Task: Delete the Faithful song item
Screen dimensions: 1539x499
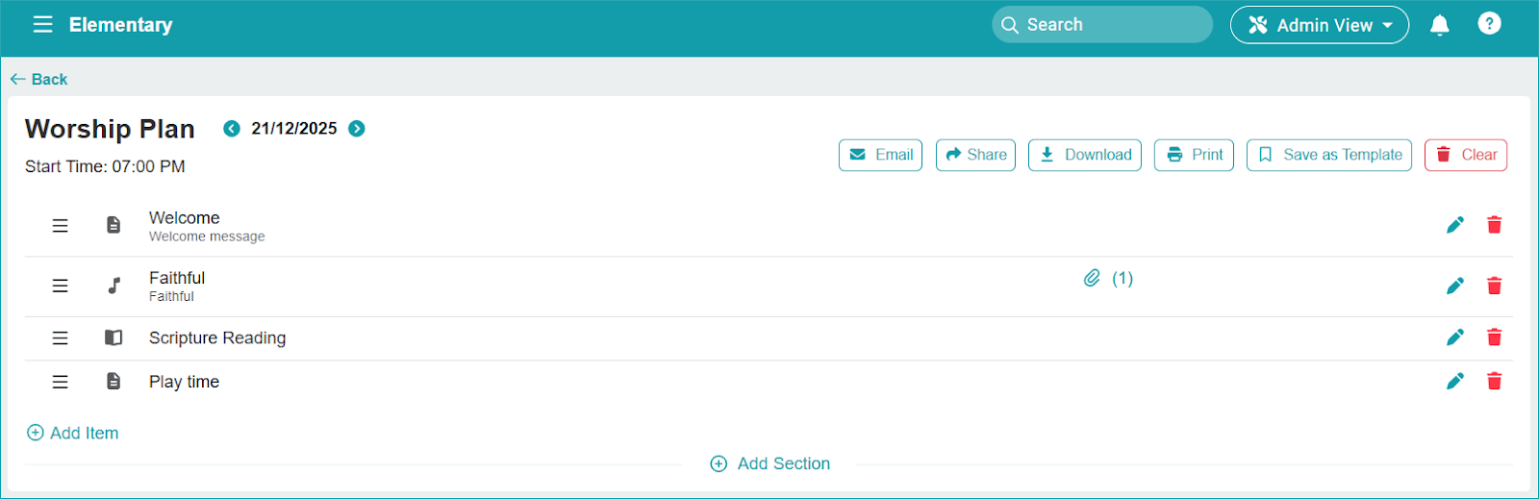Action: point(1494,286)
